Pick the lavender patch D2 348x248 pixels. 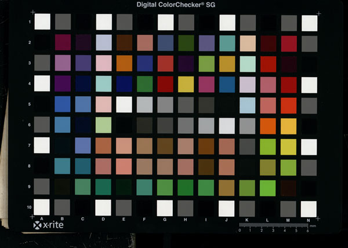click(x=104, y=42)
